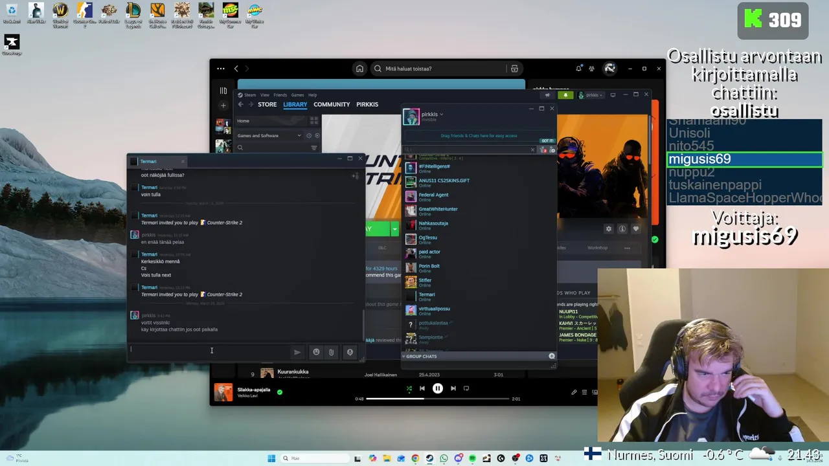
Task: Open Steam View menu
Action: pyautogui.click(x=265, y=95)
